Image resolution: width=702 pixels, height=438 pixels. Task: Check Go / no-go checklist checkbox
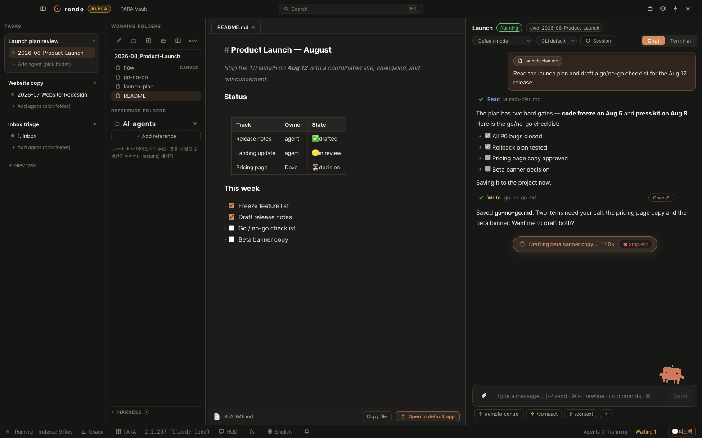pyautogui.click(x=231, y=228)
